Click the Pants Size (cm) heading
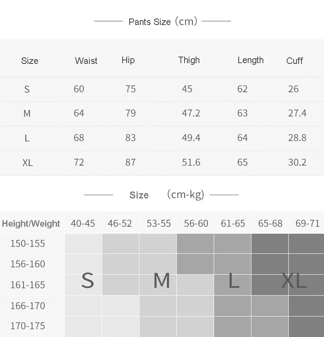The height and width of the screenshot is (337, 324). [x=163, y=21]
